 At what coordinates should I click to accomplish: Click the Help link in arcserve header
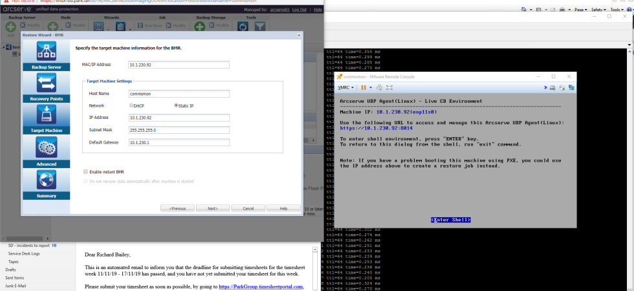pos(318,9)
